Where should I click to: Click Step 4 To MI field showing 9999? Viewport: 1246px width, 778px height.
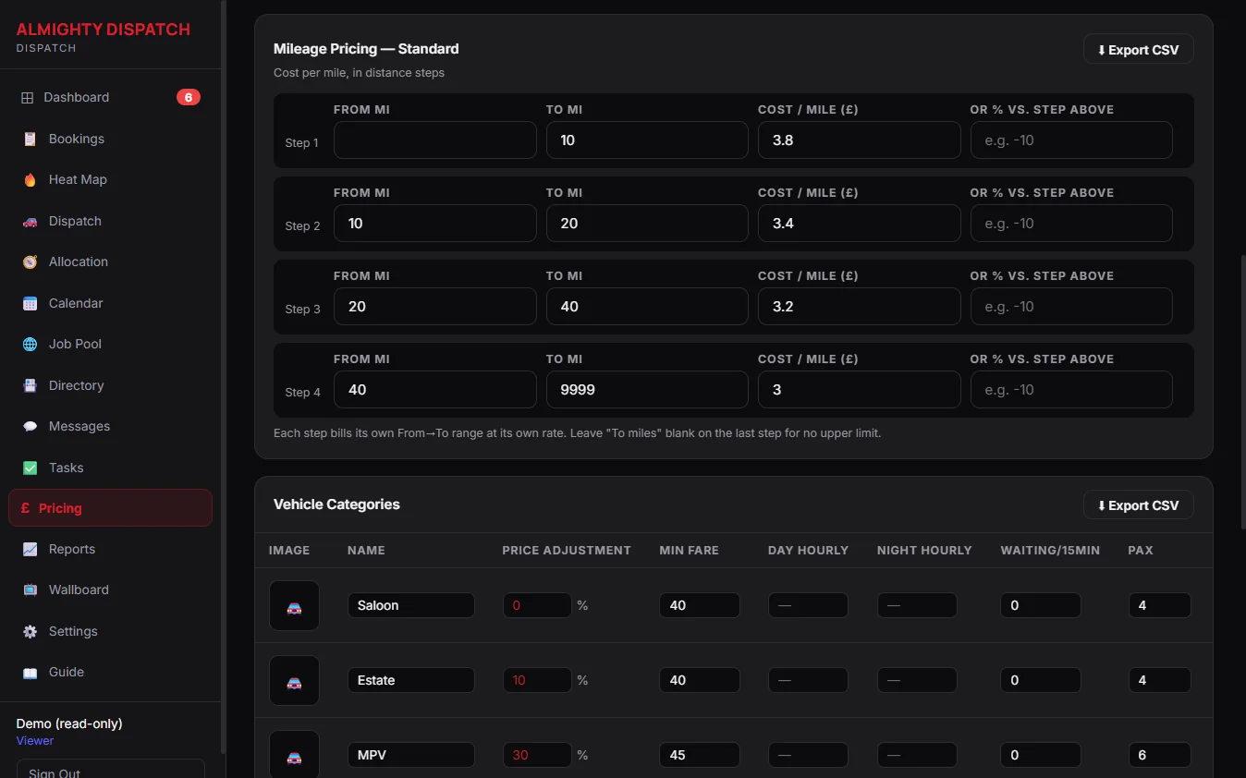pos(647,390)
